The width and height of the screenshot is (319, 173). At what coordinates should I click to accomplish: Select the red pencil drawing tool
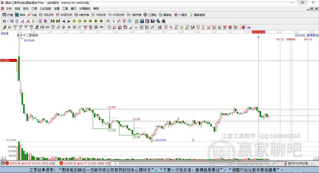coord(4,27)
